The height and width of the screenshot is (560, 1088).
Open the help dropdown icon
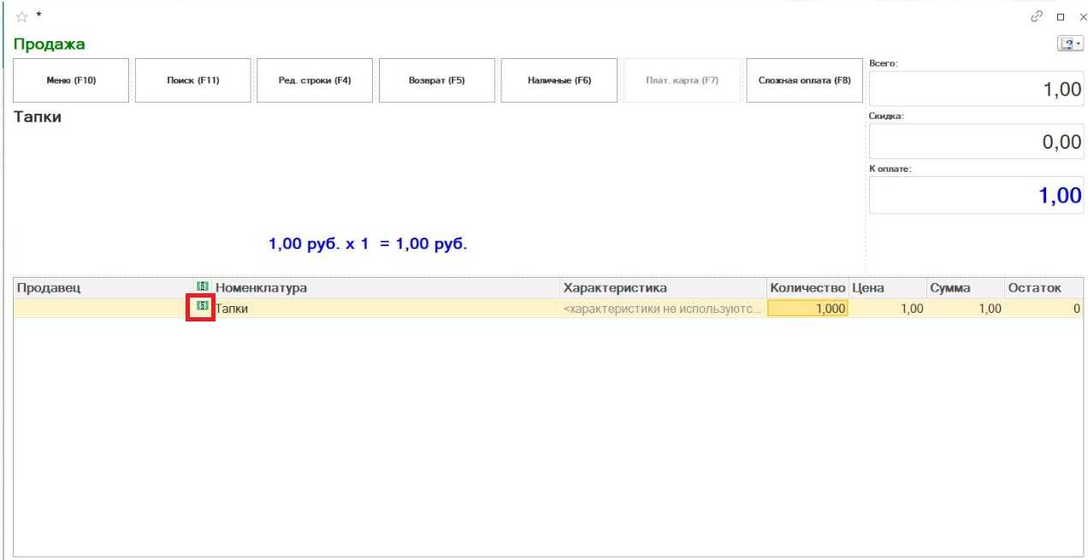coord(1070,44)
